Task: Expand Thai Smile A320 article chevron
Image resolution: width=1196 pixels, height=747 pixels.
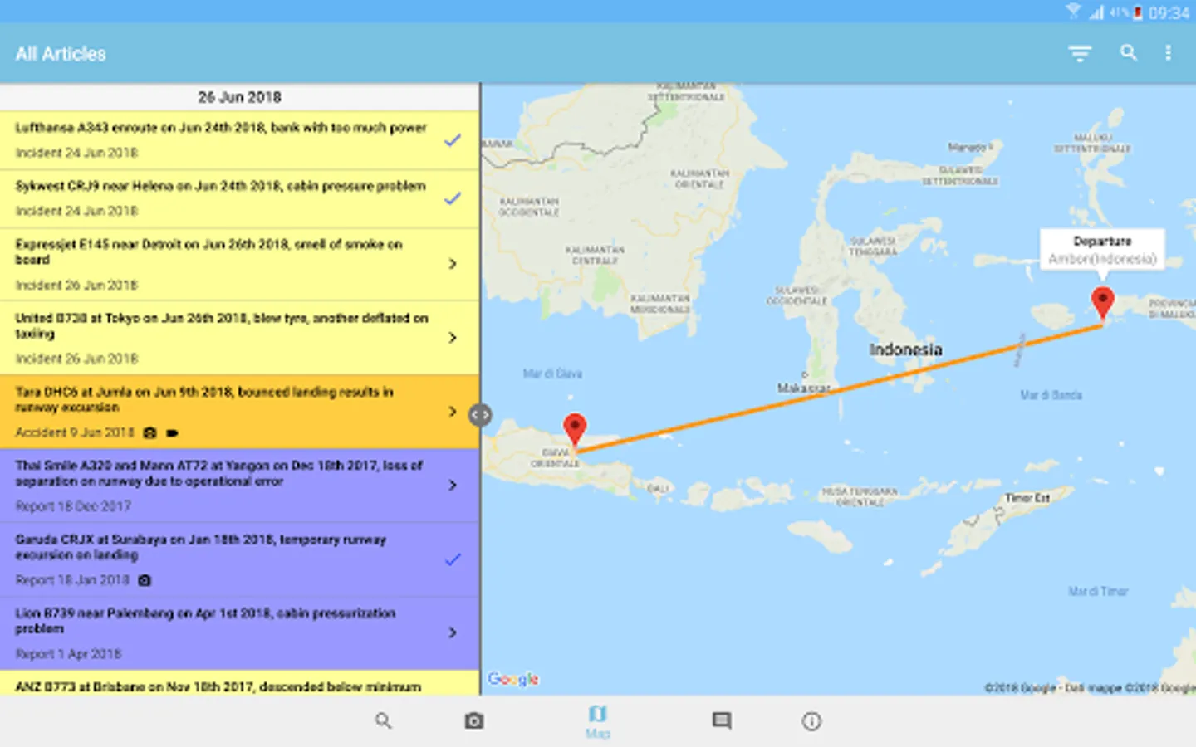Action: [453, 485]
